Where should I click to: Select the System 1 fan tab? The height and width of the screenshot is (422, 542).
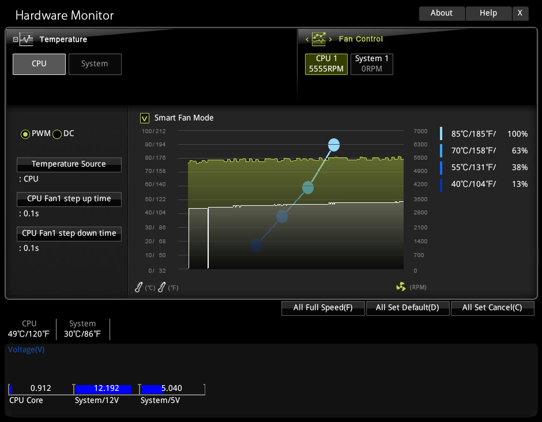tap(372, 64)
